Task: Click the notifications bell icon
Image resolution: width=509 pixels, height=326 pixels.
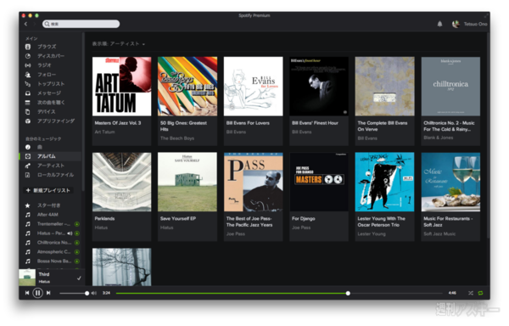Action: (x=439, y=24)
